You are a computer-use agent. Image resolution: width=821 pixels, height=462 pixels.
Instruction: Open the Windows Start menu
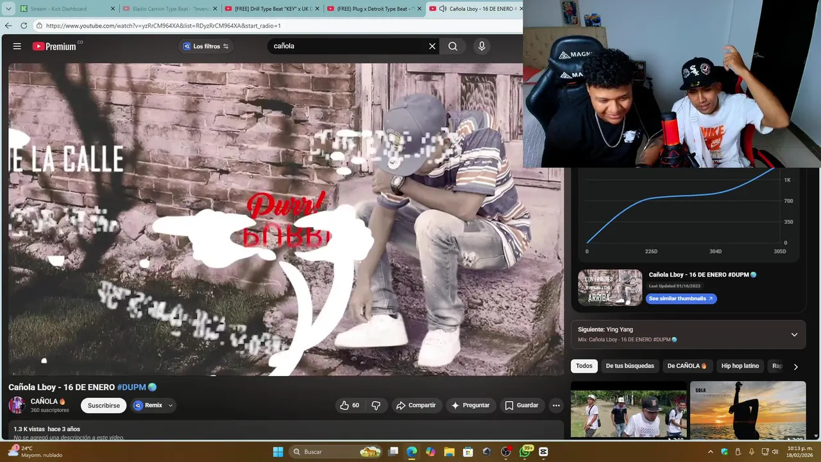point(278,452)
